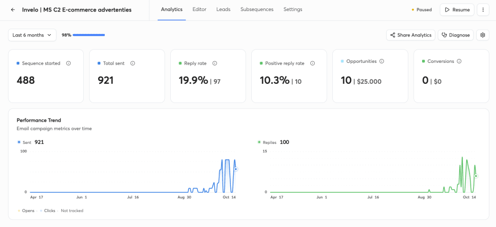Click info icon next to Sequence started
This screenshot has width=496, height=227.
(x=68, y=63)
